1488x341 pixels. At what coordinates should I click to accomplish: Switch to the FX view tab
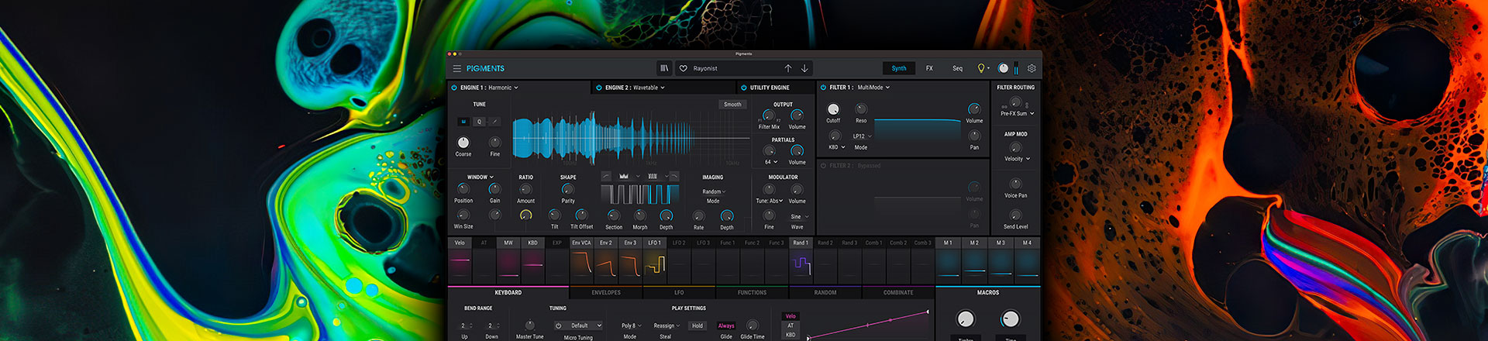point(929,68)
